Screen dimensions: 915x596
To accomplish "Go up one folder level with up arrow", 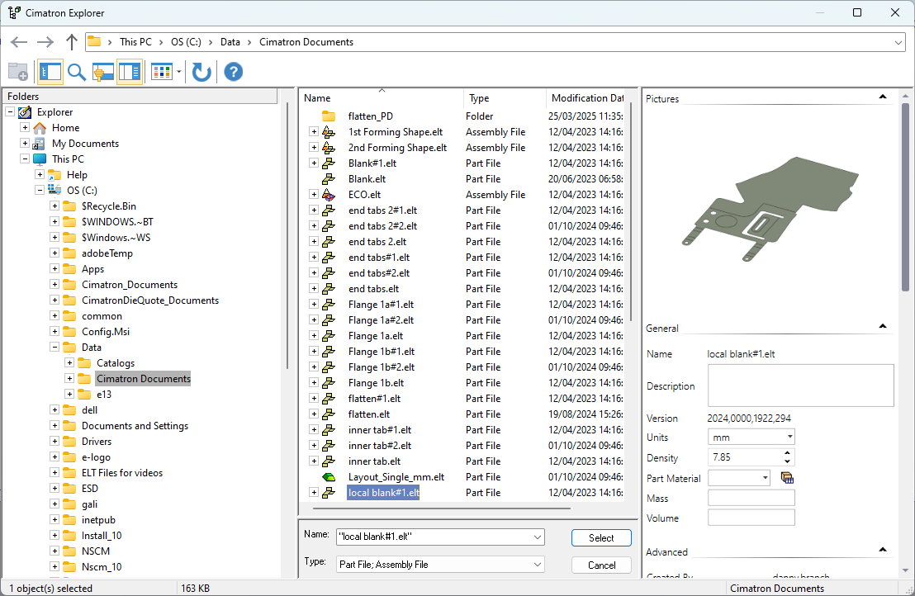I will [72, 42].
